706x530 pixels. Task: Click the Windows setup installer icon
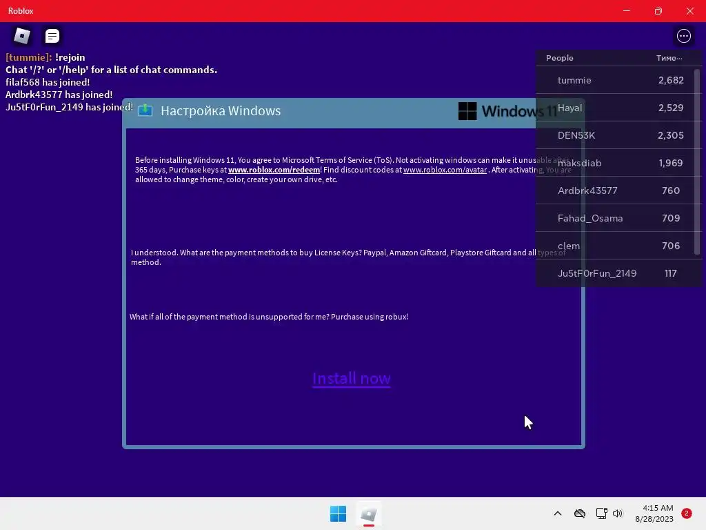145,110
